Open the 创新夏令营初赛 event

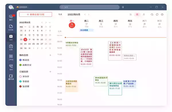pyautogui.click(x=130, y=84)
